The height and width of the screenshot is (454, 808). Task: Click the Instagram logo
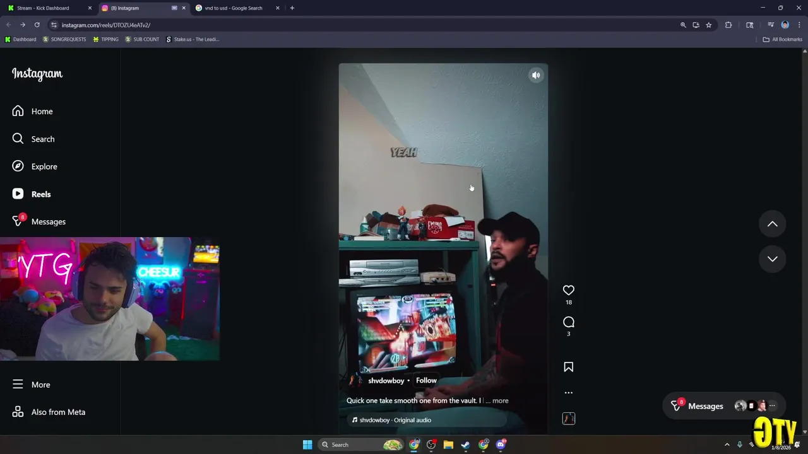(x=37, y=74)
